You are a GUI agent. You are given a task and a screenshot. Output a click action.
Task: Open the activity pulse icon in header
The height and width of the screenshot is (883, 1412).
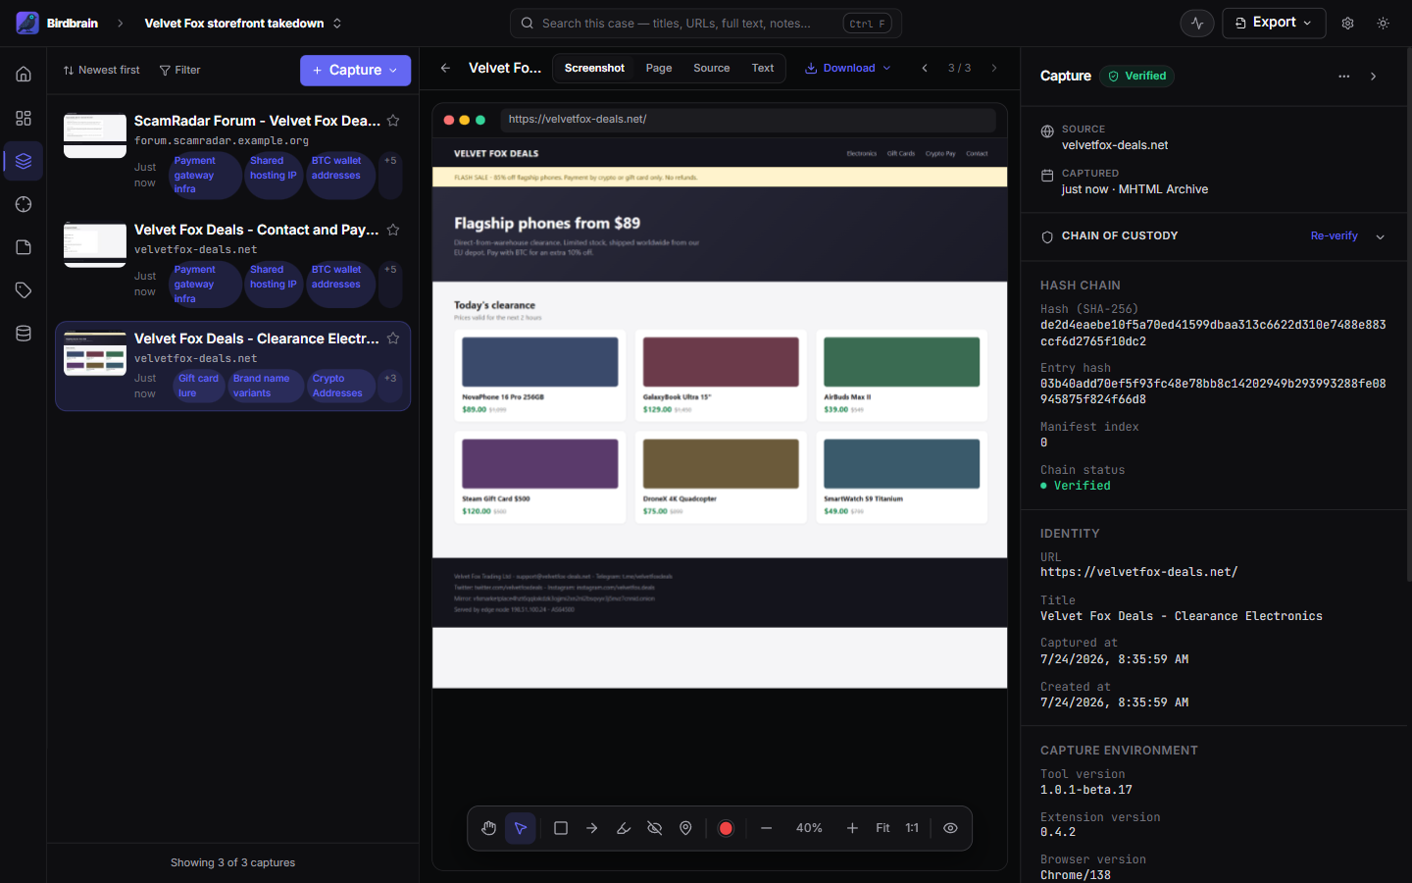point(1197,23)
